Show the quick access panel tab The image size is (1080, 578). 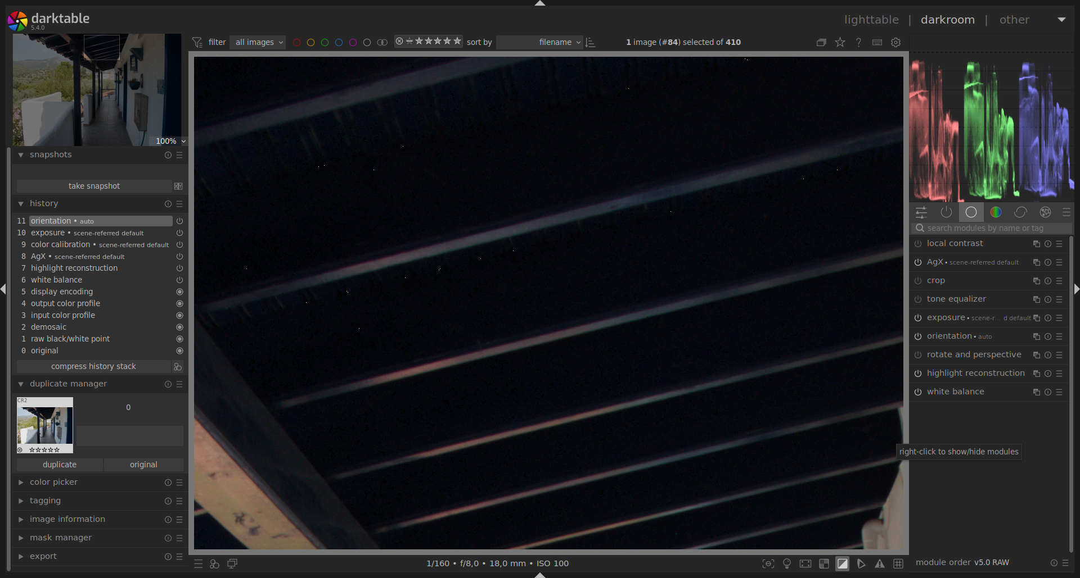921,212
